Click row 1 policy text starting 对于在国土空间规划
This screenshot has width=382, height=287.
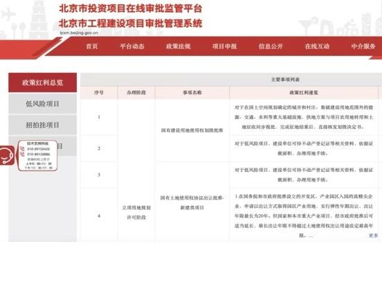pos(304,117)
